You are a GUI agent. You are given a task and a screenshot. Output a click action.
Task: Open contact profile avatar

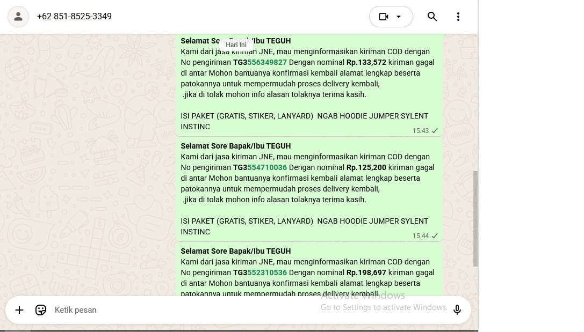18,17
